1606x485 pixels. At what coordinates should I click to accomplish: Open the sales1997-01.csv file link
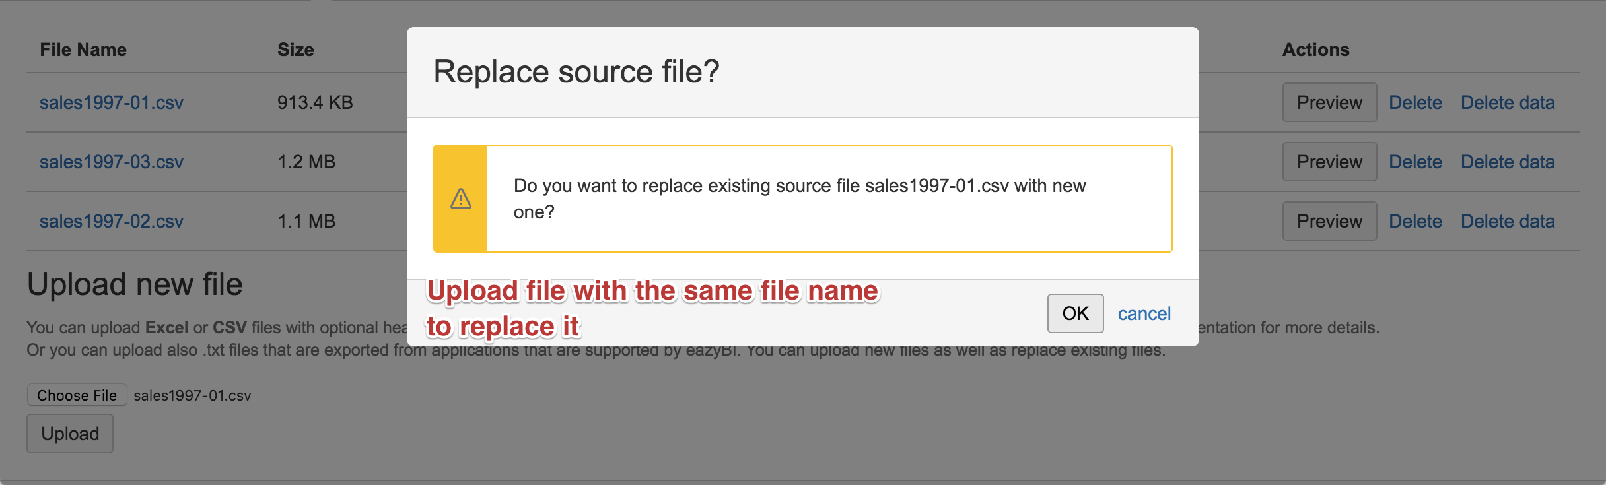pos(112,102)
